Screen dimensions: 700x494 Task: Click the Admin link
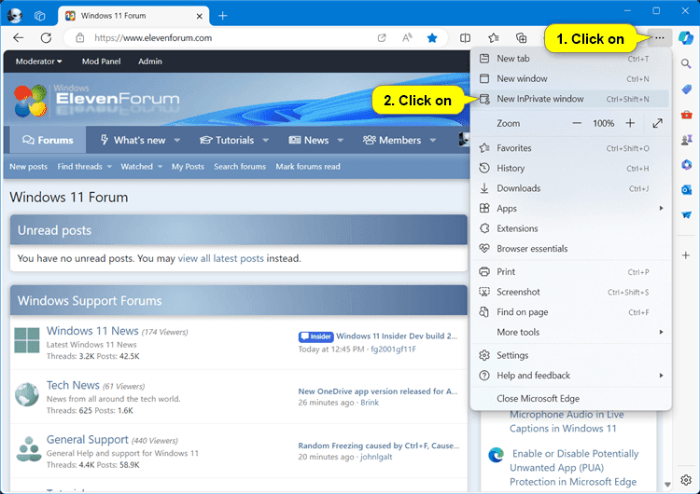[x=150, y=62]
